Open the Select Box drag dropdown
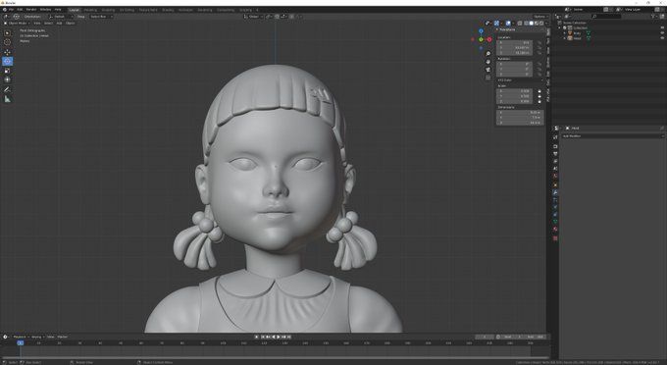Image resolution: width=667 pixels, height=365 pixels. point(100,16)
